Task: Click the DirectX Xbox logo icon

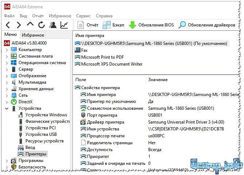Action: 14,102
